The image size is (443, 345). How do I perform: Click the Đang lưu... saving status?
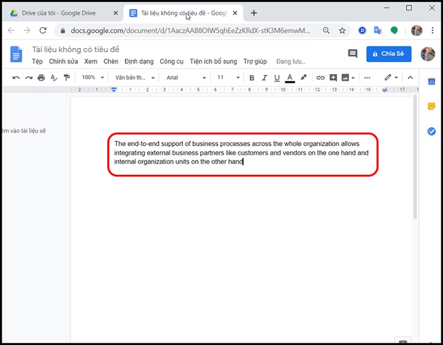(291, 61)
